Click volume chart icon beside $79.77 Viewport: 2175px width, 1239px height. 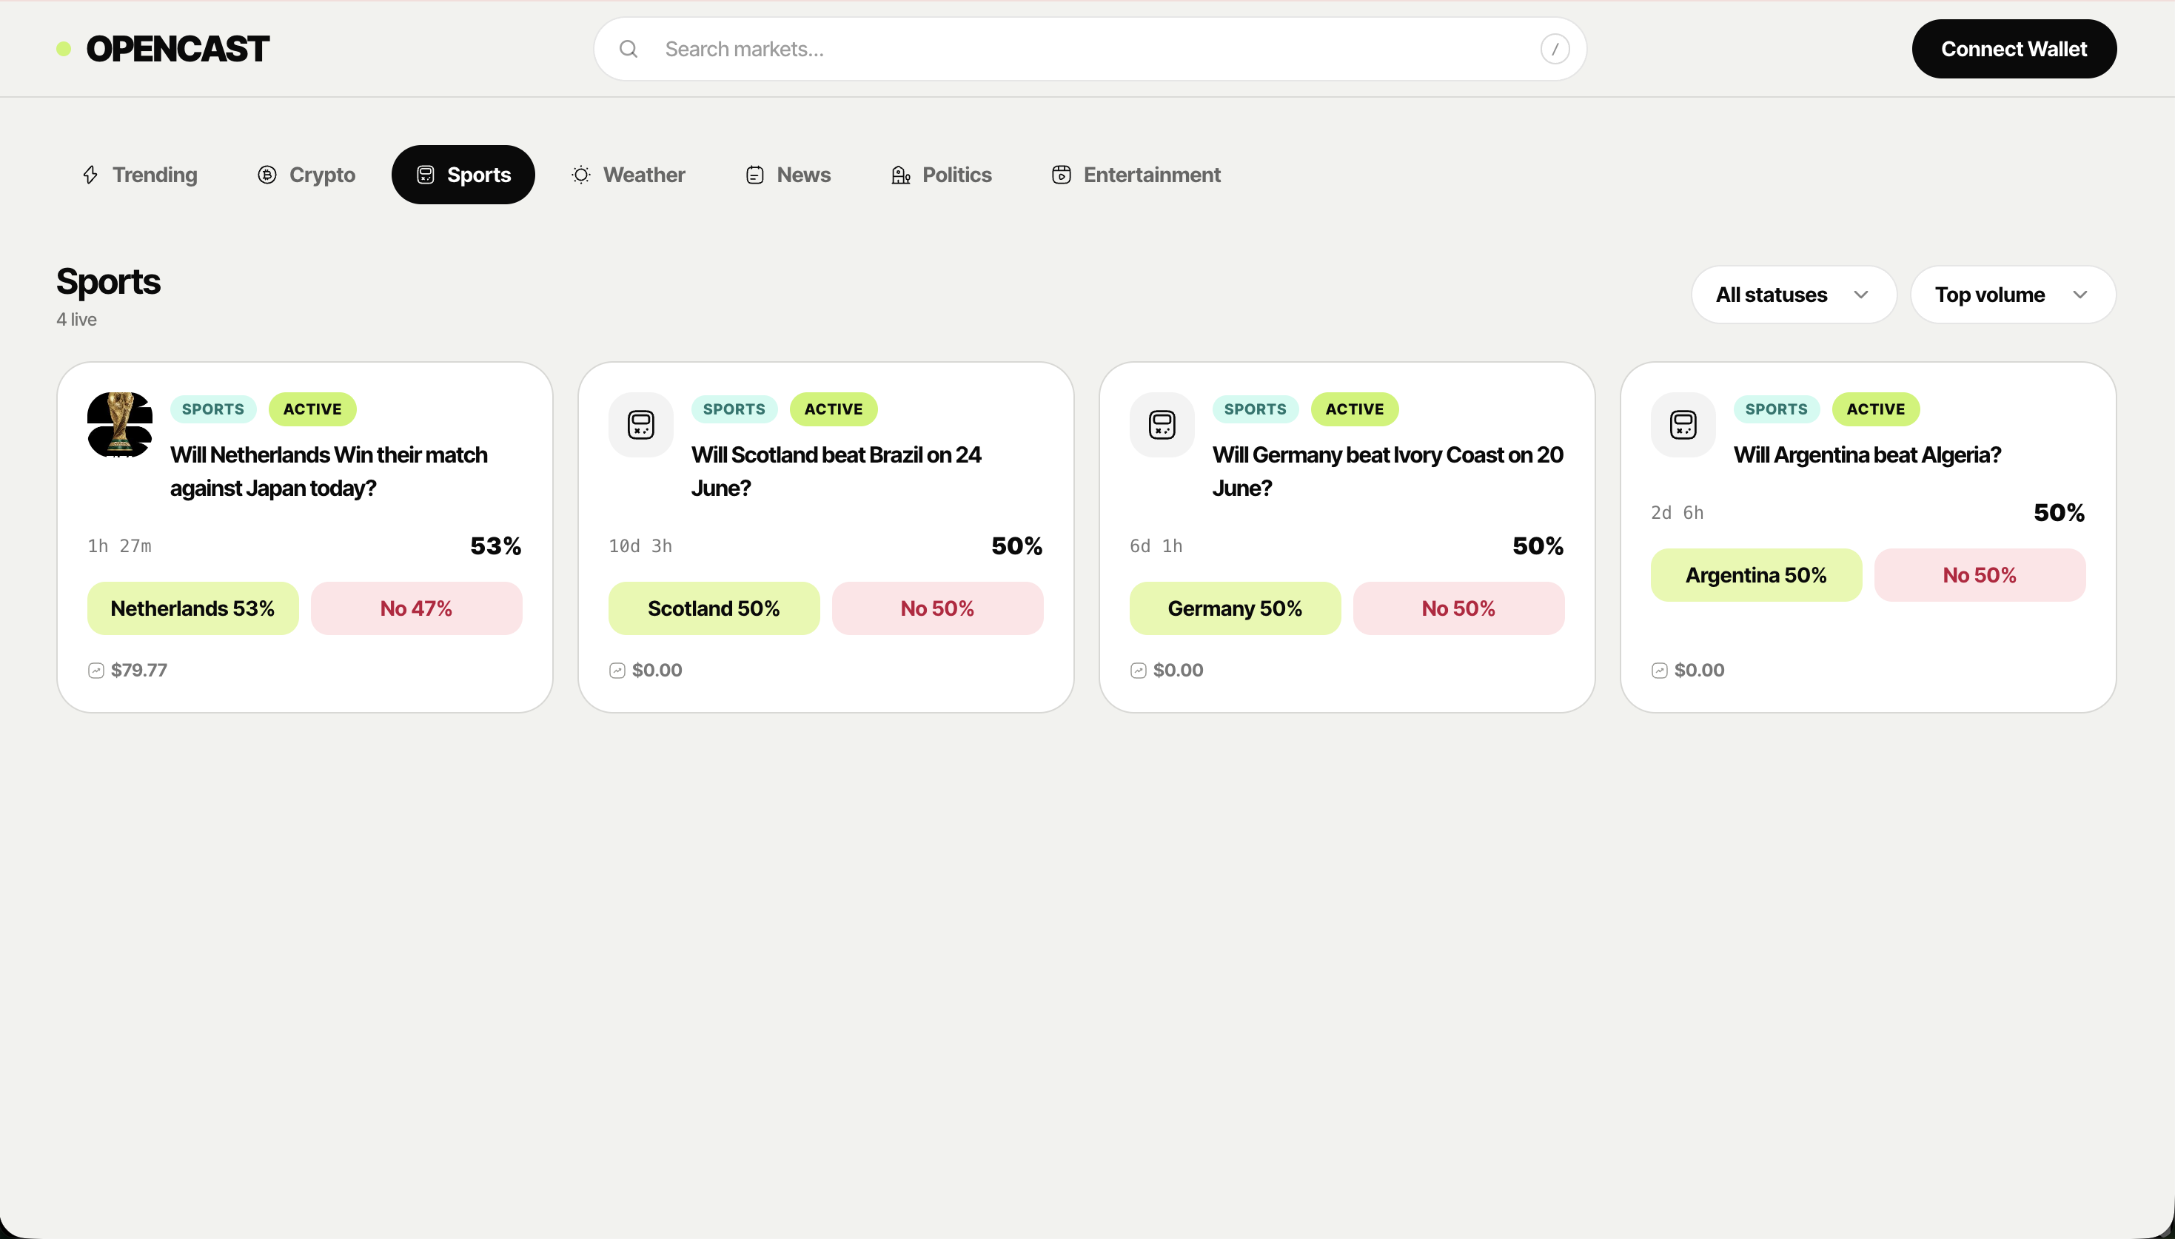point(96,671)
